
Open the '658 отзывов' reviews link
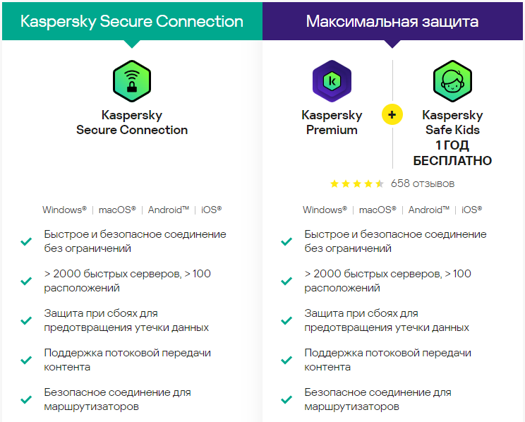423,183
